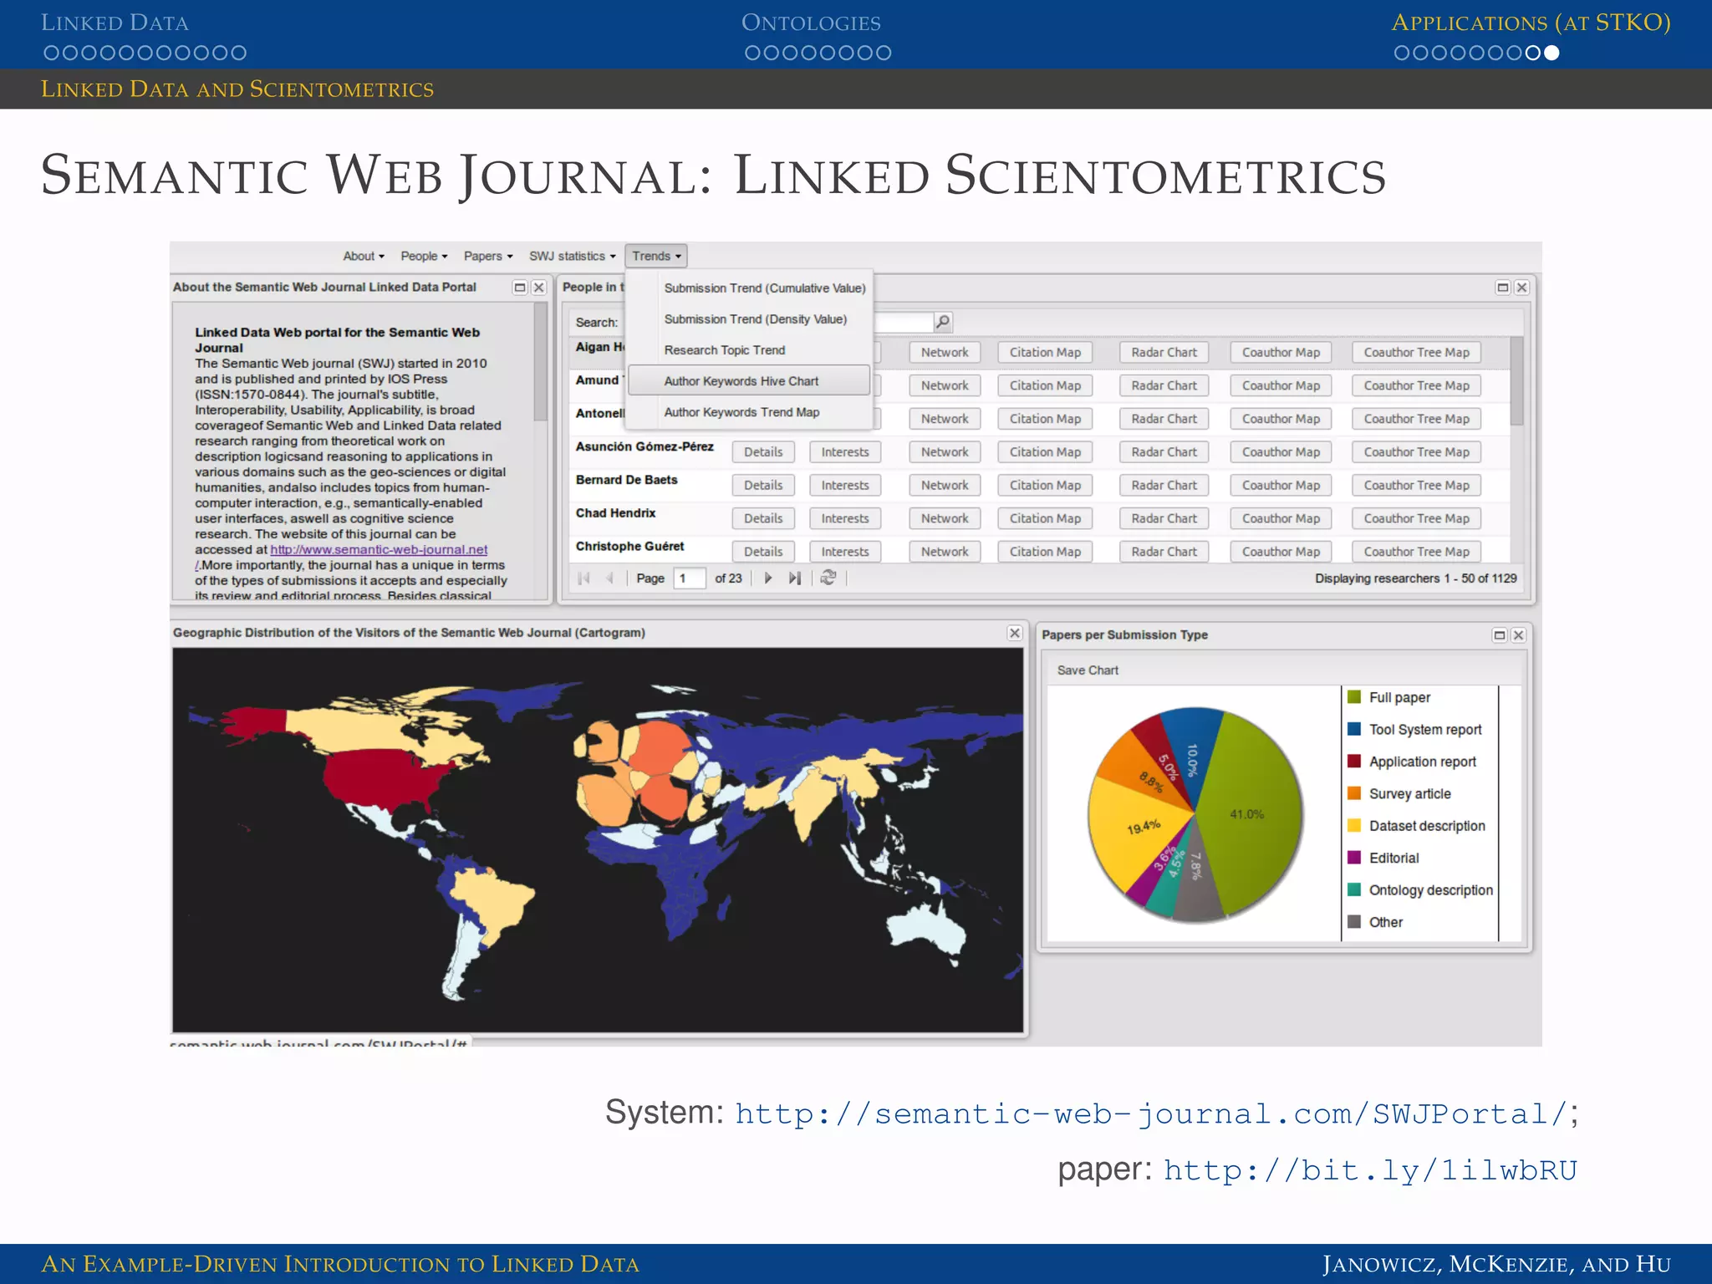1712x1284 pixels.
Task: Click the People list vertical scrollbar
Action: [1516, 381]
